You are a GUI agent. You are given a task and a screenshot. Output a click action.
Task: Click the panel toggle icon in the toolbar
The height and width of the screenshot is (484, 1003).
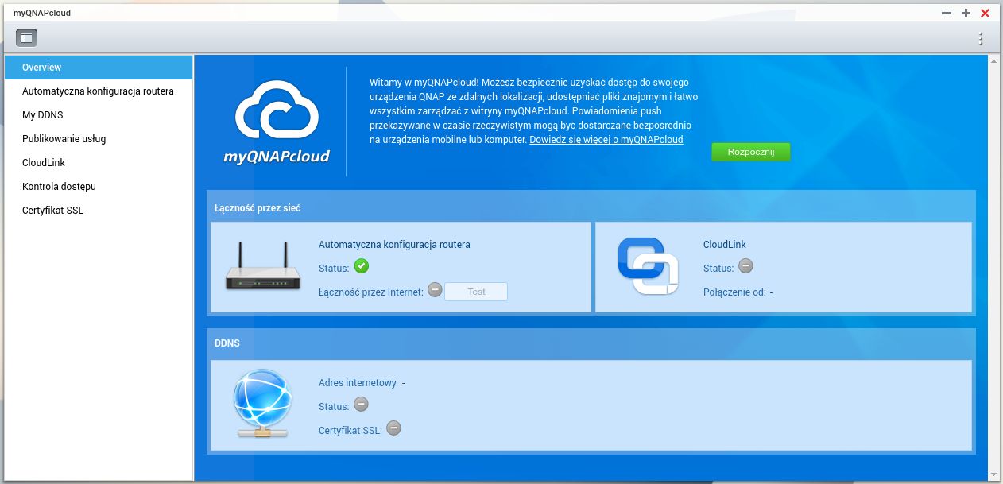(26, 37)
